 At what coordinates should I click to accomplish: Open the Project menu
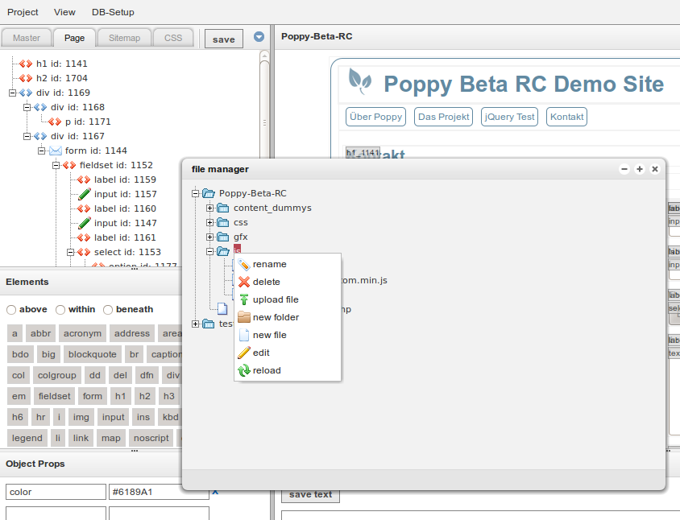tap(23, 12)
